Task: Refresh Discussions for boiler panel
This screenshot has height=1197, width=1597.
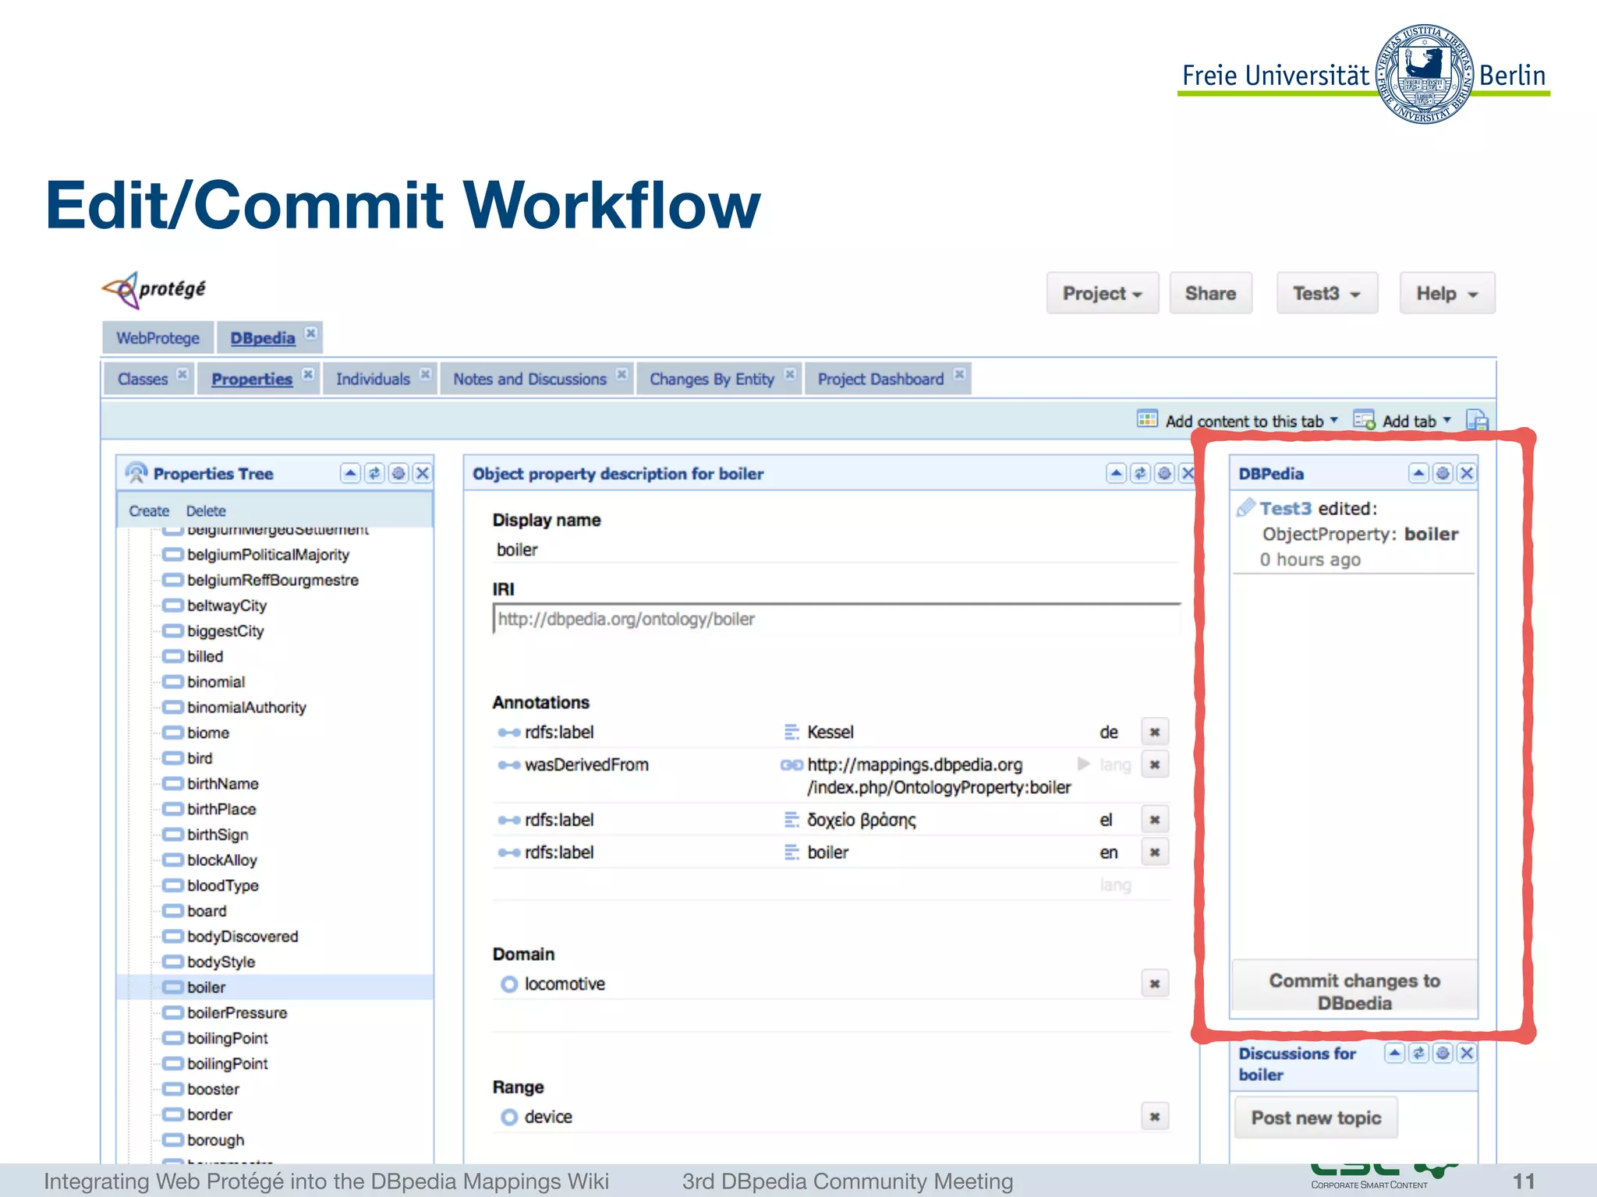Action: 1418,1054
